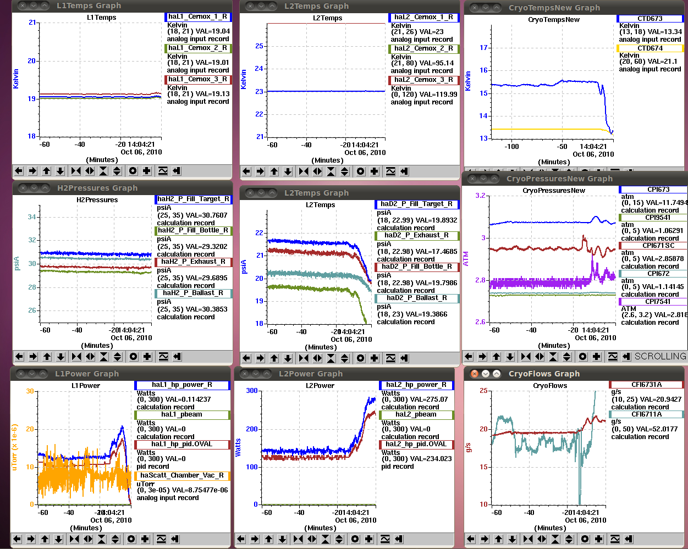Select the haD2_P_Exhaust_R legend entry
Image resolution: width=688 pixels, height=549 pixels.
pyautogui.click(x=417, y=236)
